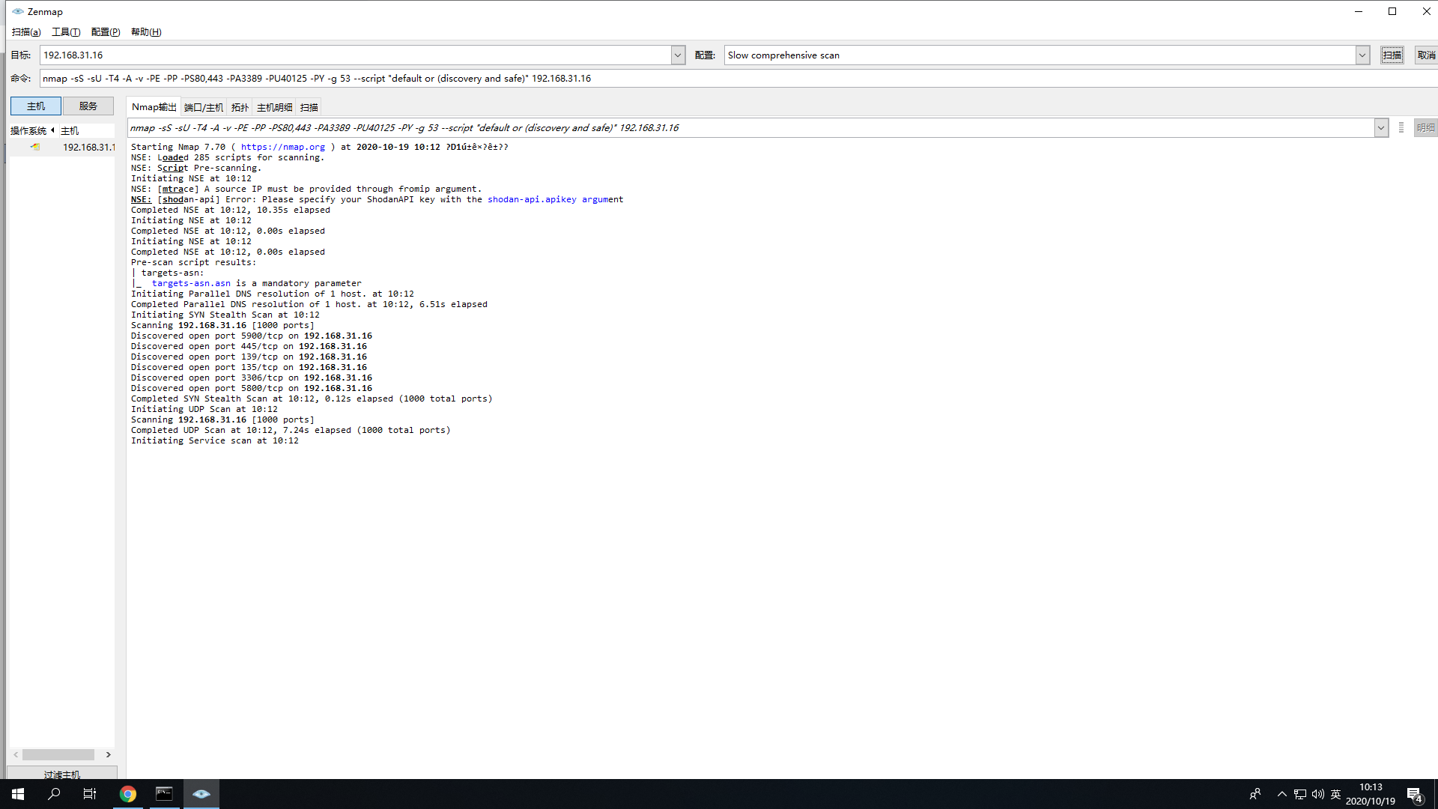Image resolution: width=1438 pixels, height=809 pixels.
Task: Click the host OS icon beside 192.168.31.1
Action: point(35,147)
